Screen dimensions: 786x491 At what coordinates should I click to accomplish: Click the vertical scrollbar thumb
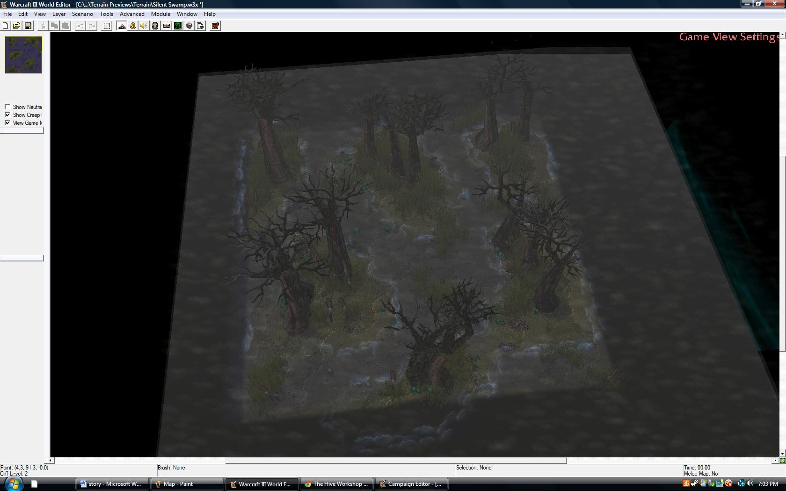(x=782, y=253)
